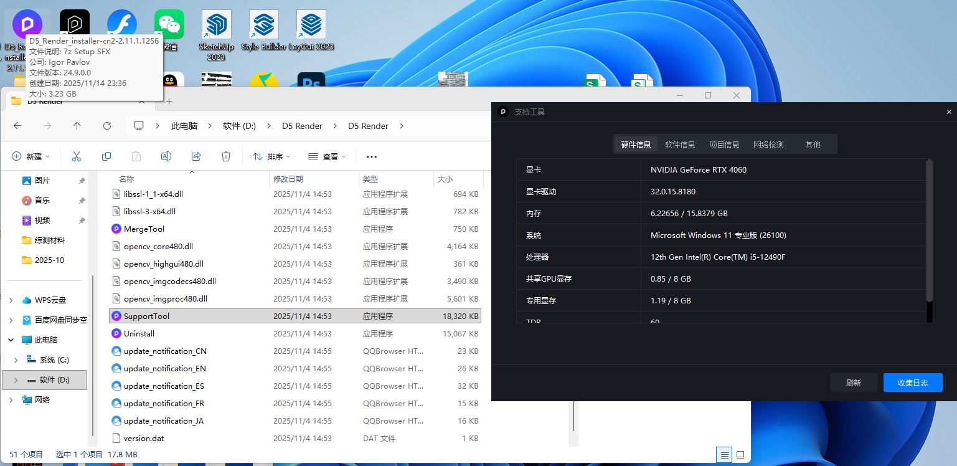
Task: Click the refresh arrow in Explorer navigation
Action: click(x=106, y=126)
